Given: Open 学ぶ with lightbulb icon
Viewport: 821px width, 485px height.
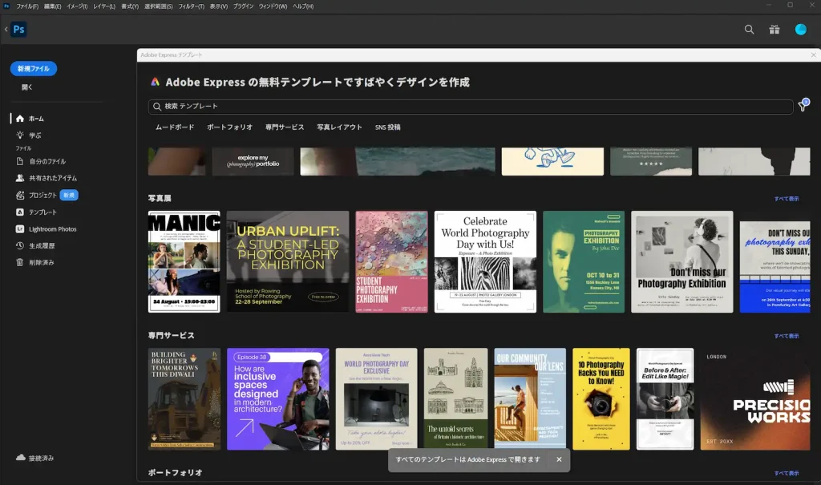Looking at the screenshot, I should point(34,135).
